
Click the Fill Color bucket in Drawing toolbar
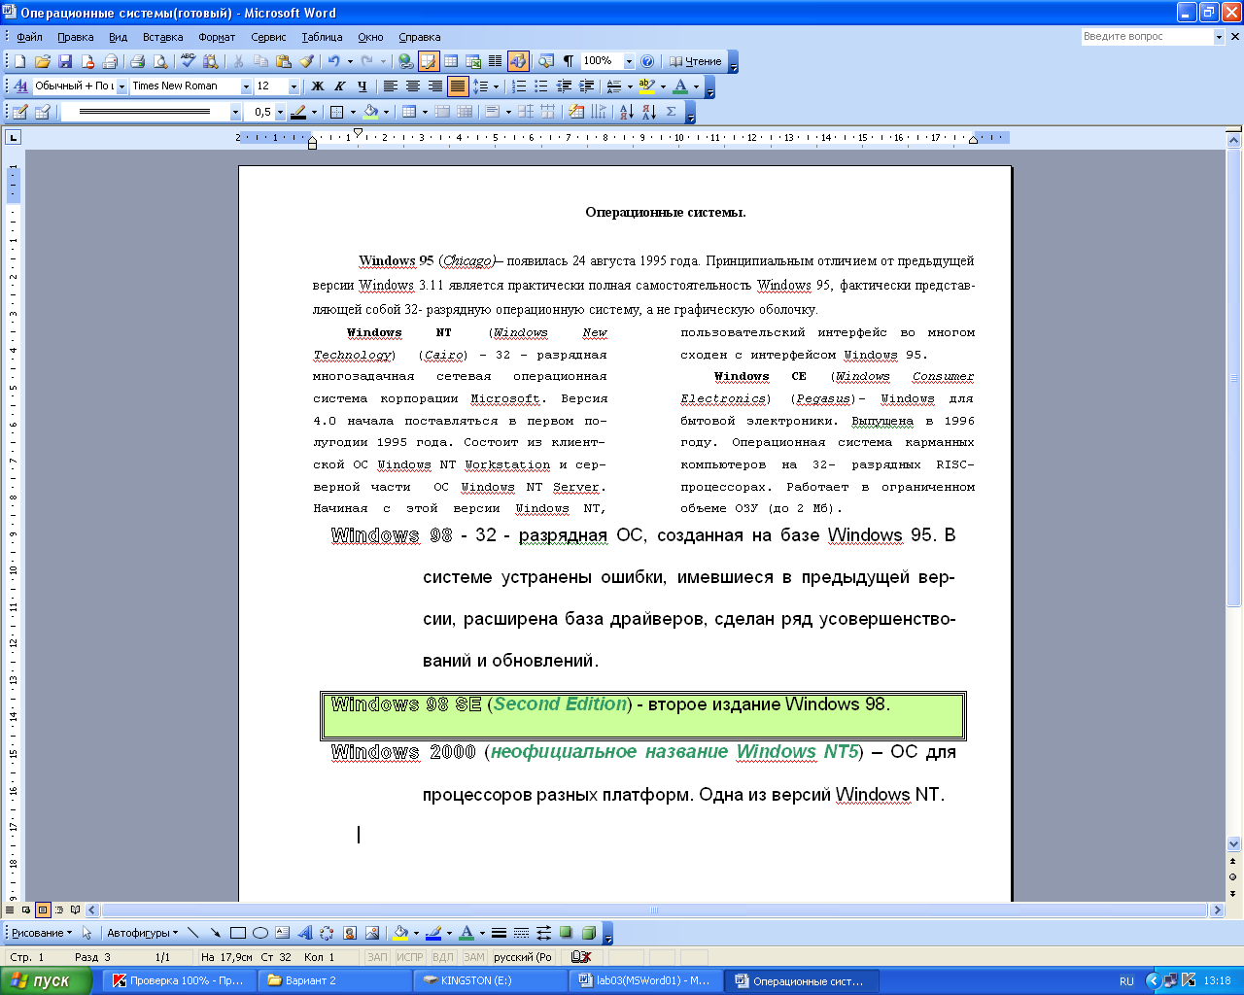point(399,933)
